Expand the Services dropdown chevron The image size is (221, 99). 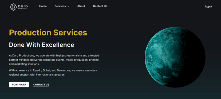tap(68, 6)
